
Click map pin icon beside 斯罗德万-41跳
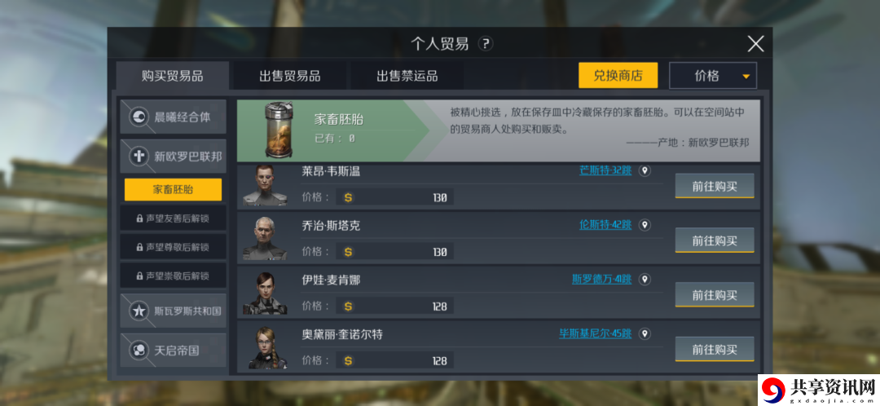point(645,280)
